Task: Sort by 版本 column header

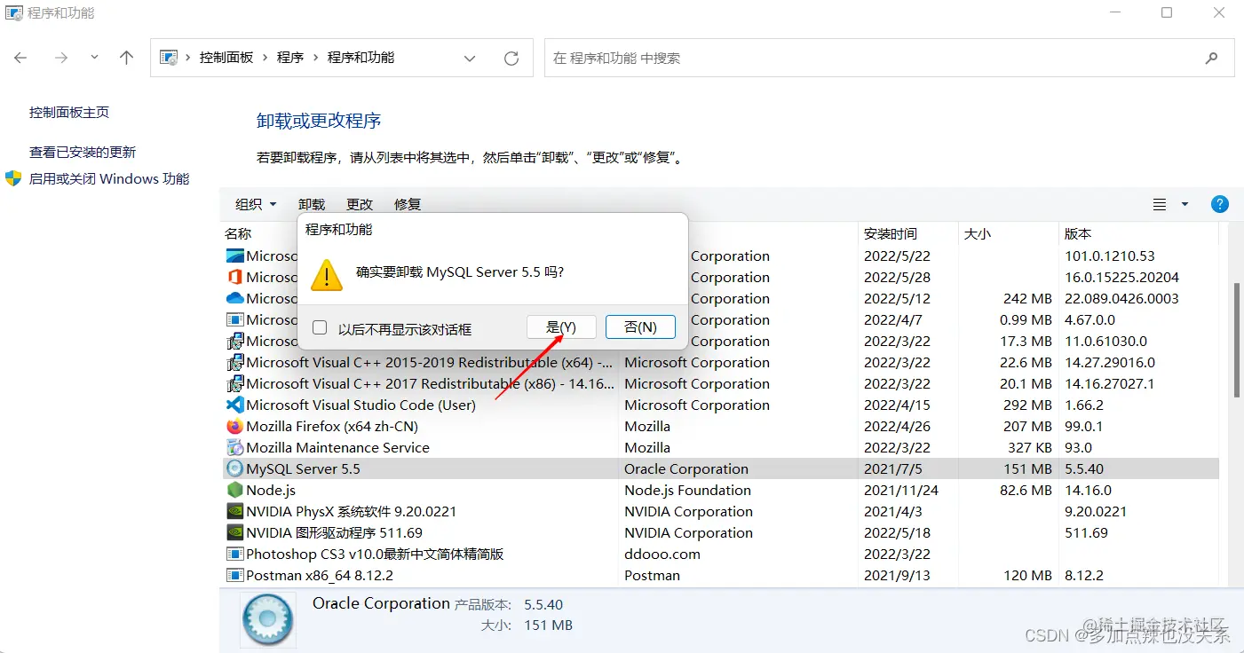Action: (1078, 233)
